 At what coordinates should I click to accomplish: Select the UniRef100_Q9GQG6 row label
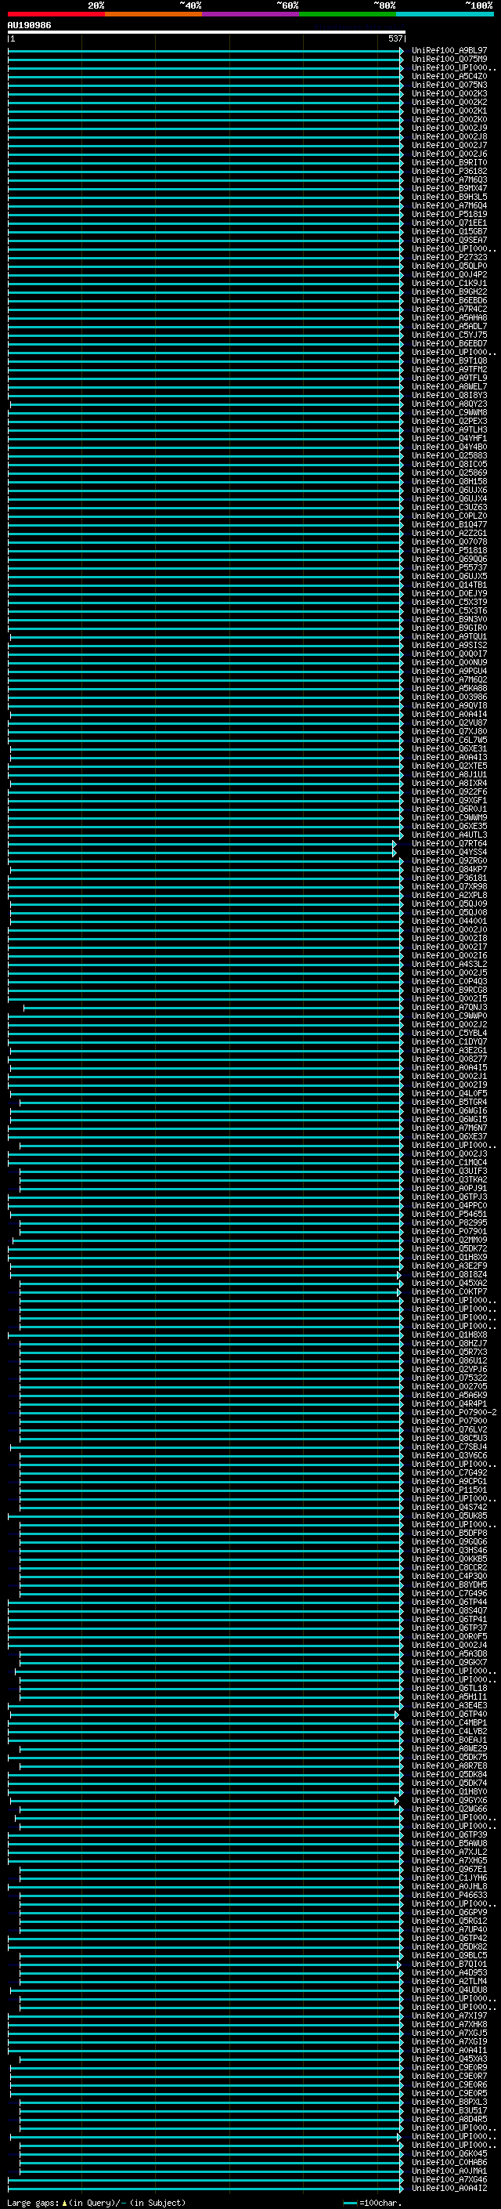point(449,1542)
